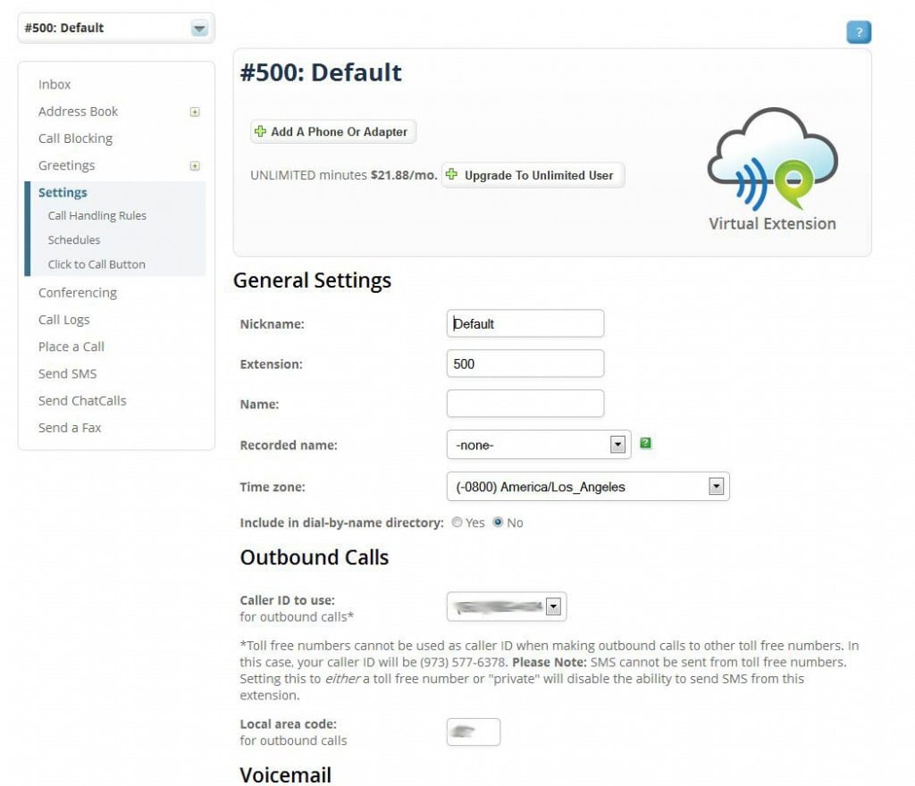Select No for dial-by-name directory
Screen dimensions: 915x786
pos(497,523)
